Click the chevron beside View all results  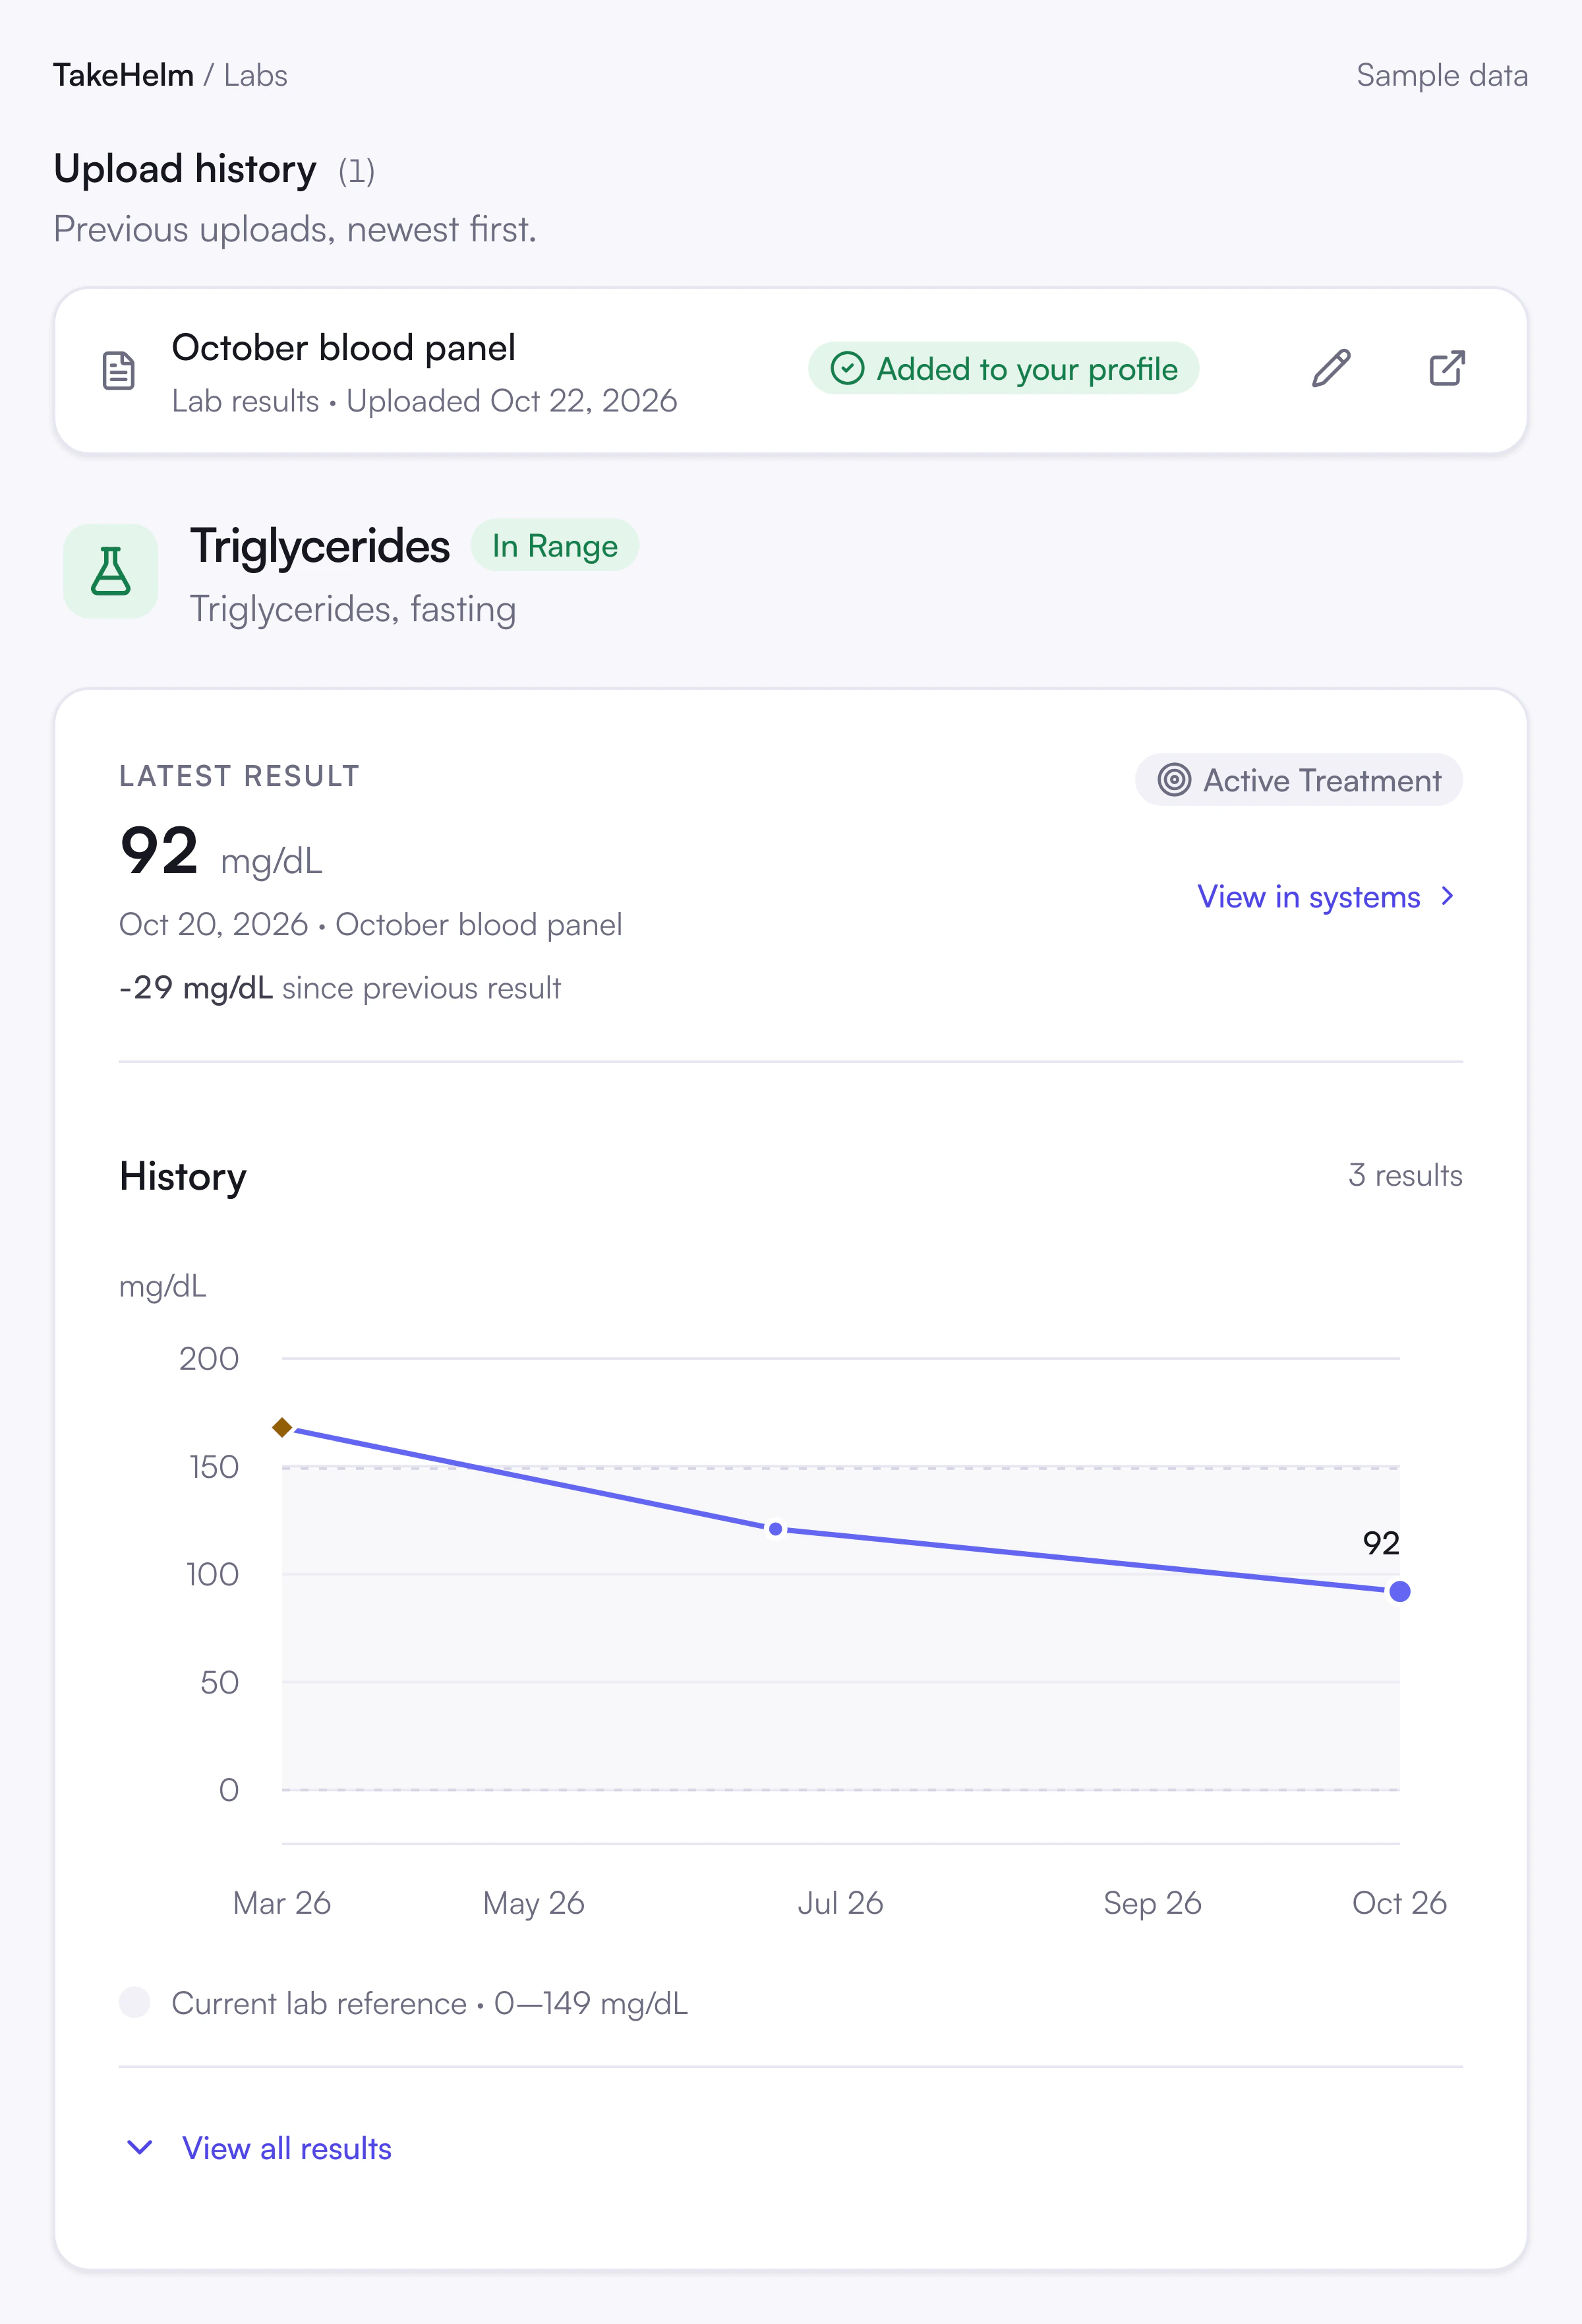140,2147
